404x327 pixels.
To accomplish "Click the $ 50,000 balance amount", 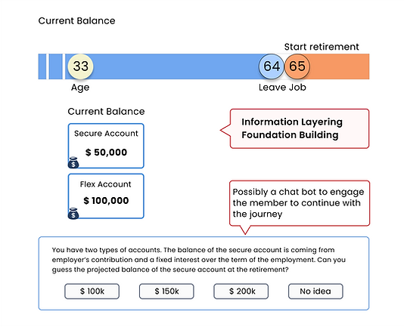I will tap(106, 153).
